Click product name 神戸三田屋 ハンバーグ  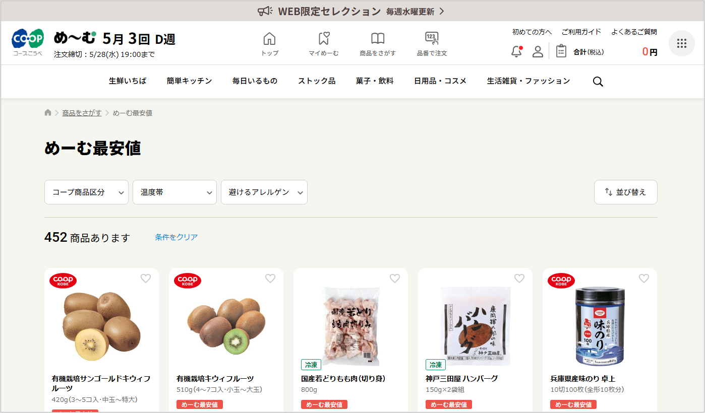click(462, 379)
